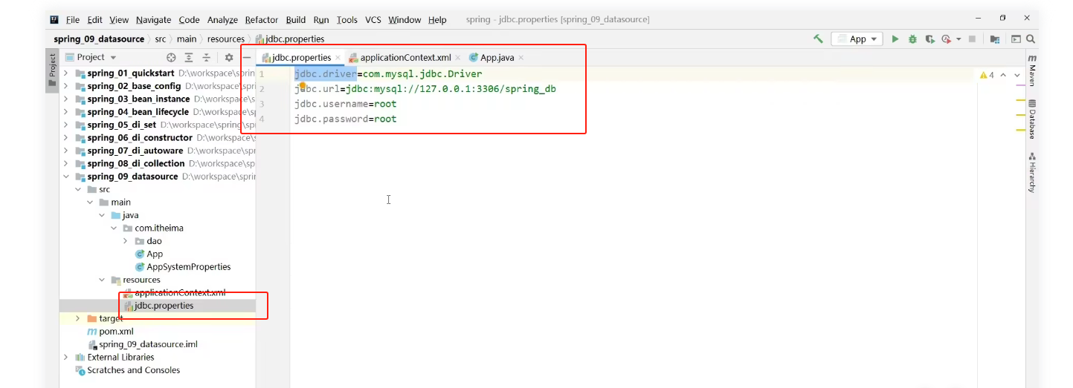Collapse the src folder
The width and height of the screenshot is (1073, 388).
[77, 189]
